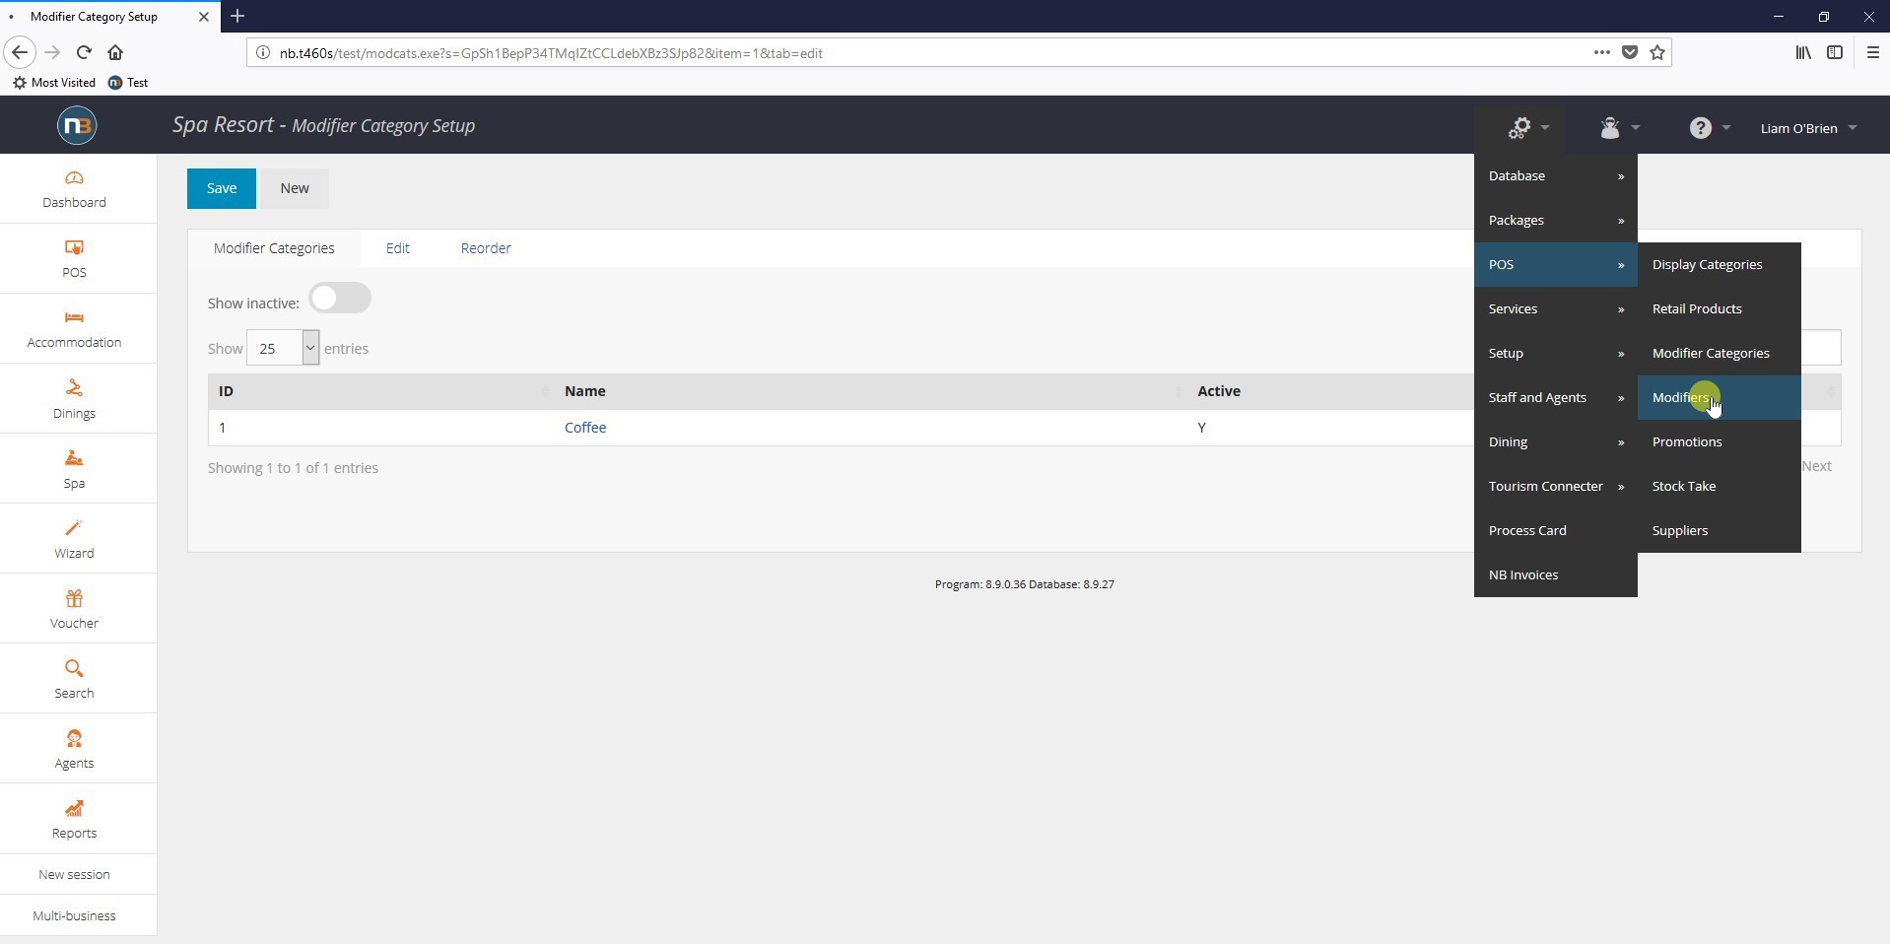Image resolution: width=1890 pixels, height=944 pixels.
Task: Expand the Packages submenu
Action: click(1556, 220)
